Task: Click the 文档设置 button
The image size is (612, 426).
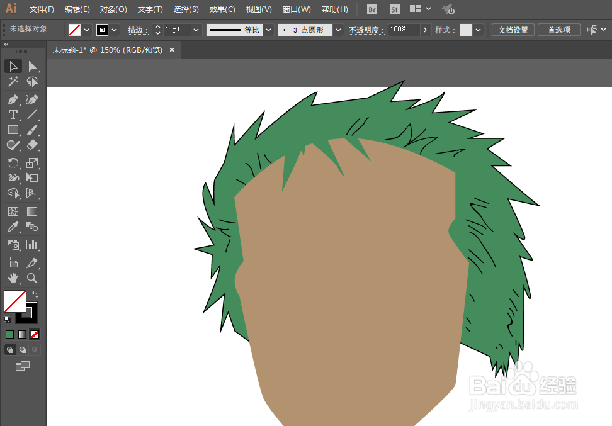Action: [513, 30]
